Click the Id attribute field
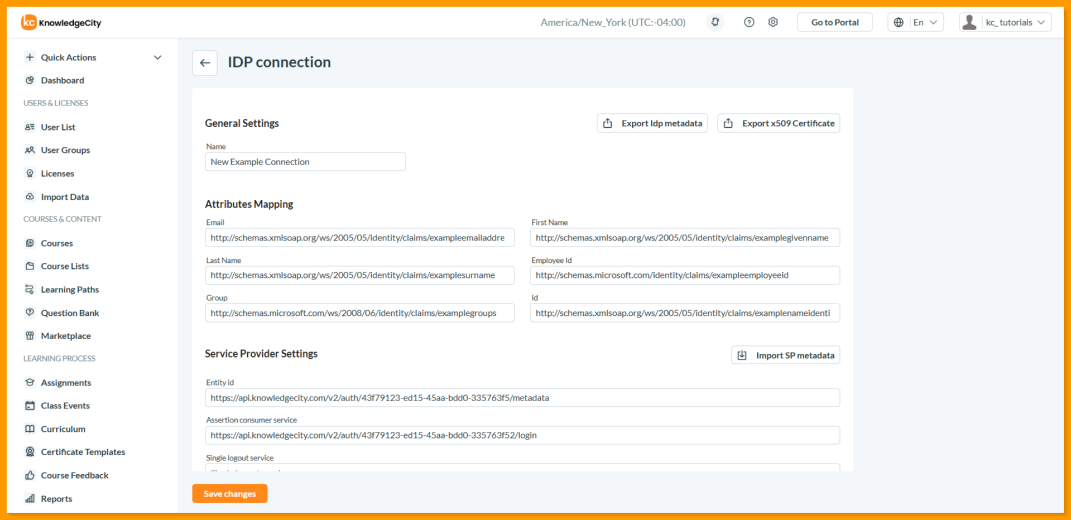 tap(685, 313)
